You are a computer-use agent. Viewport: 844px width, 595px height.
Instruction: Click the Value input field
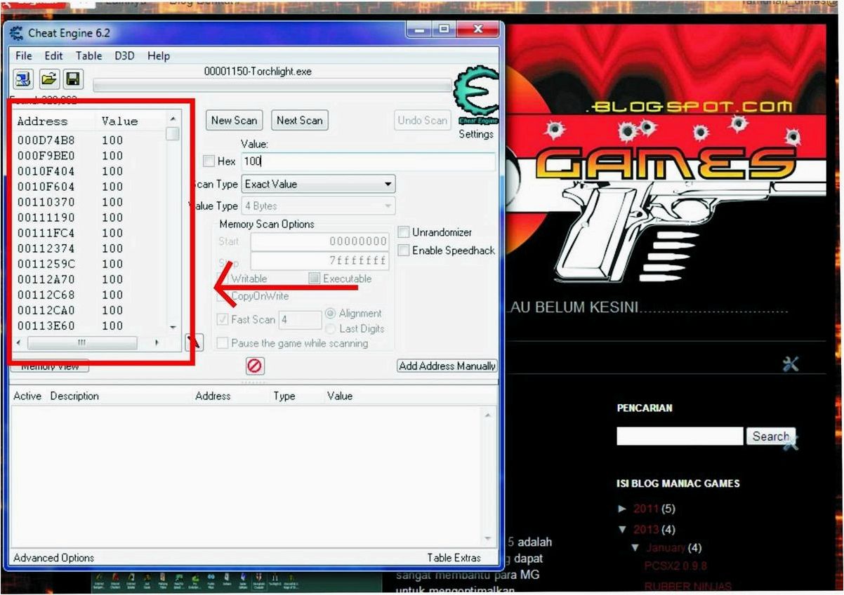coord(369,161)
